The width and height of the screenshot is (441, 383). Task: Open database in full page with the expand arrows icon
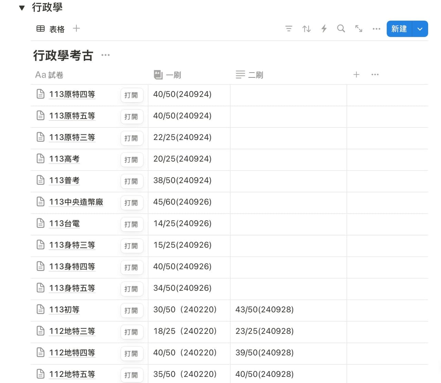coord(359,29)
